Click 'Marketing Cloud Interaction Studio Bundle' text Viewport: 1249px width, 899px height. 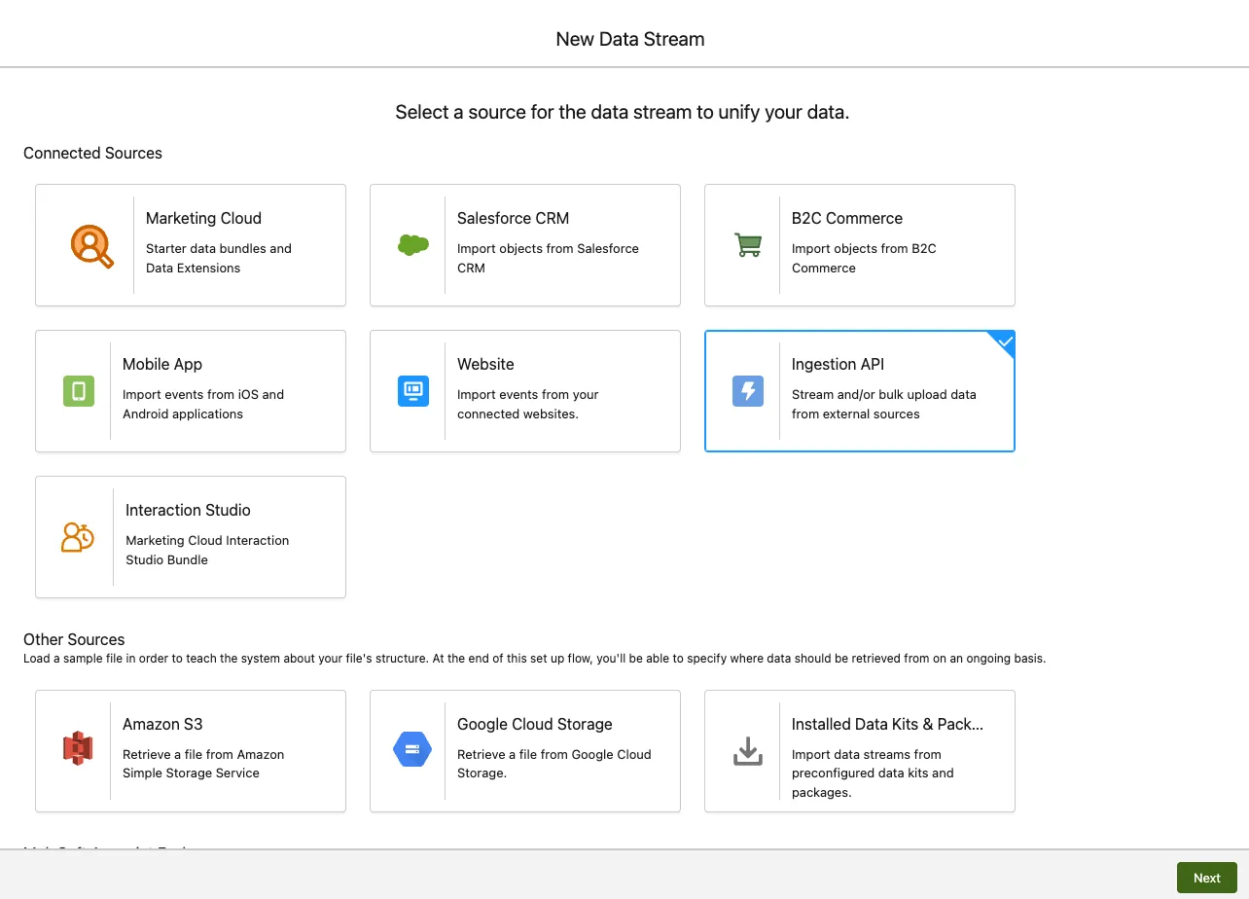(207, 550)
